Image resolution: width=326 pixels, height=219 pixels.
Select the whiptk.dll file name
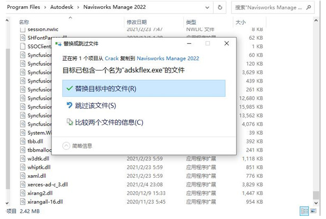pyautogui.click(x=39, y=167)
